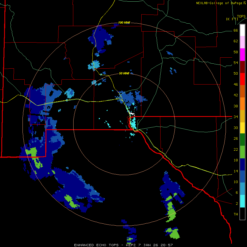Click the 54 value on the legend
Screen dimensions: 247x247
click(236, 63)
